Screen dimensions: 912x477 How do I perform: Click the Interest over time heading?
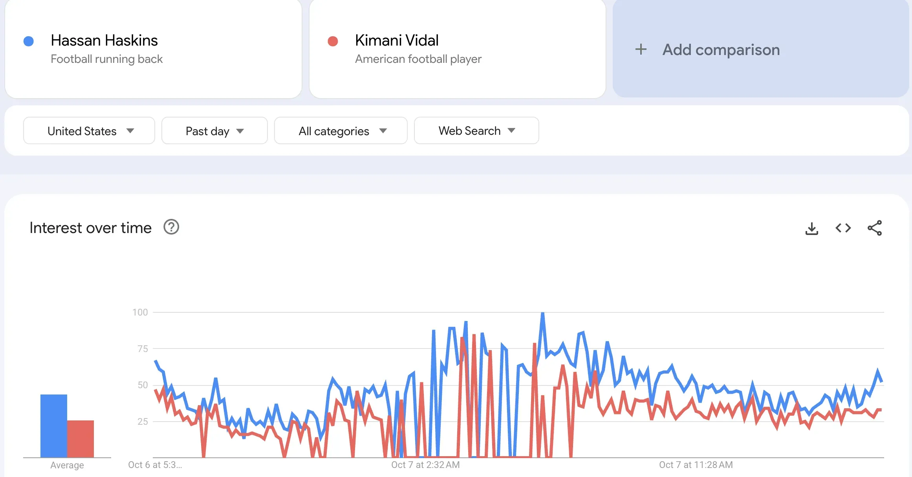point(90,228)
